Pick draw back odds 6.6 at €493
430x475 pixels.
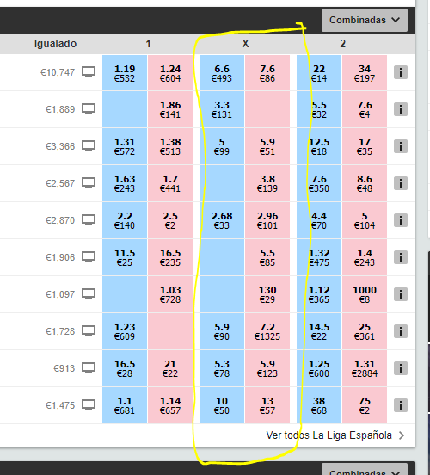[x=222, y=72]
